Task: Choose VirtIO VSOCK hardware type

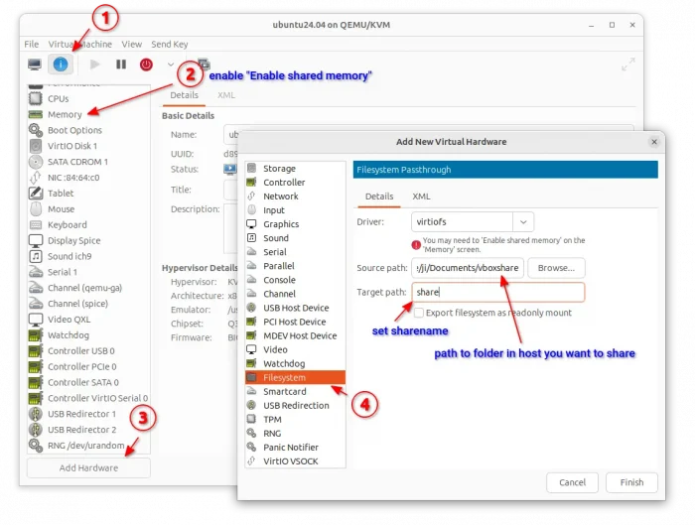Action: [x=295, y=461]
